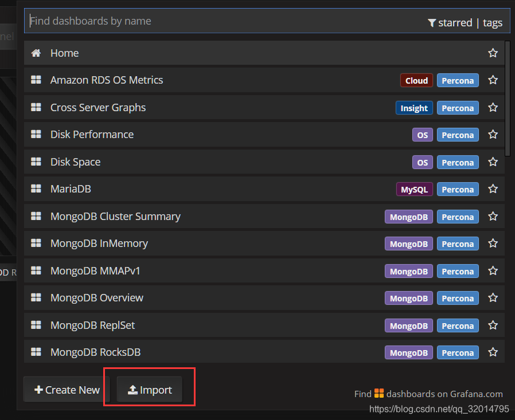Click the Insight tag on Cross Server Graphs
This screenshot has height=420, width=515.
[414, 108]
